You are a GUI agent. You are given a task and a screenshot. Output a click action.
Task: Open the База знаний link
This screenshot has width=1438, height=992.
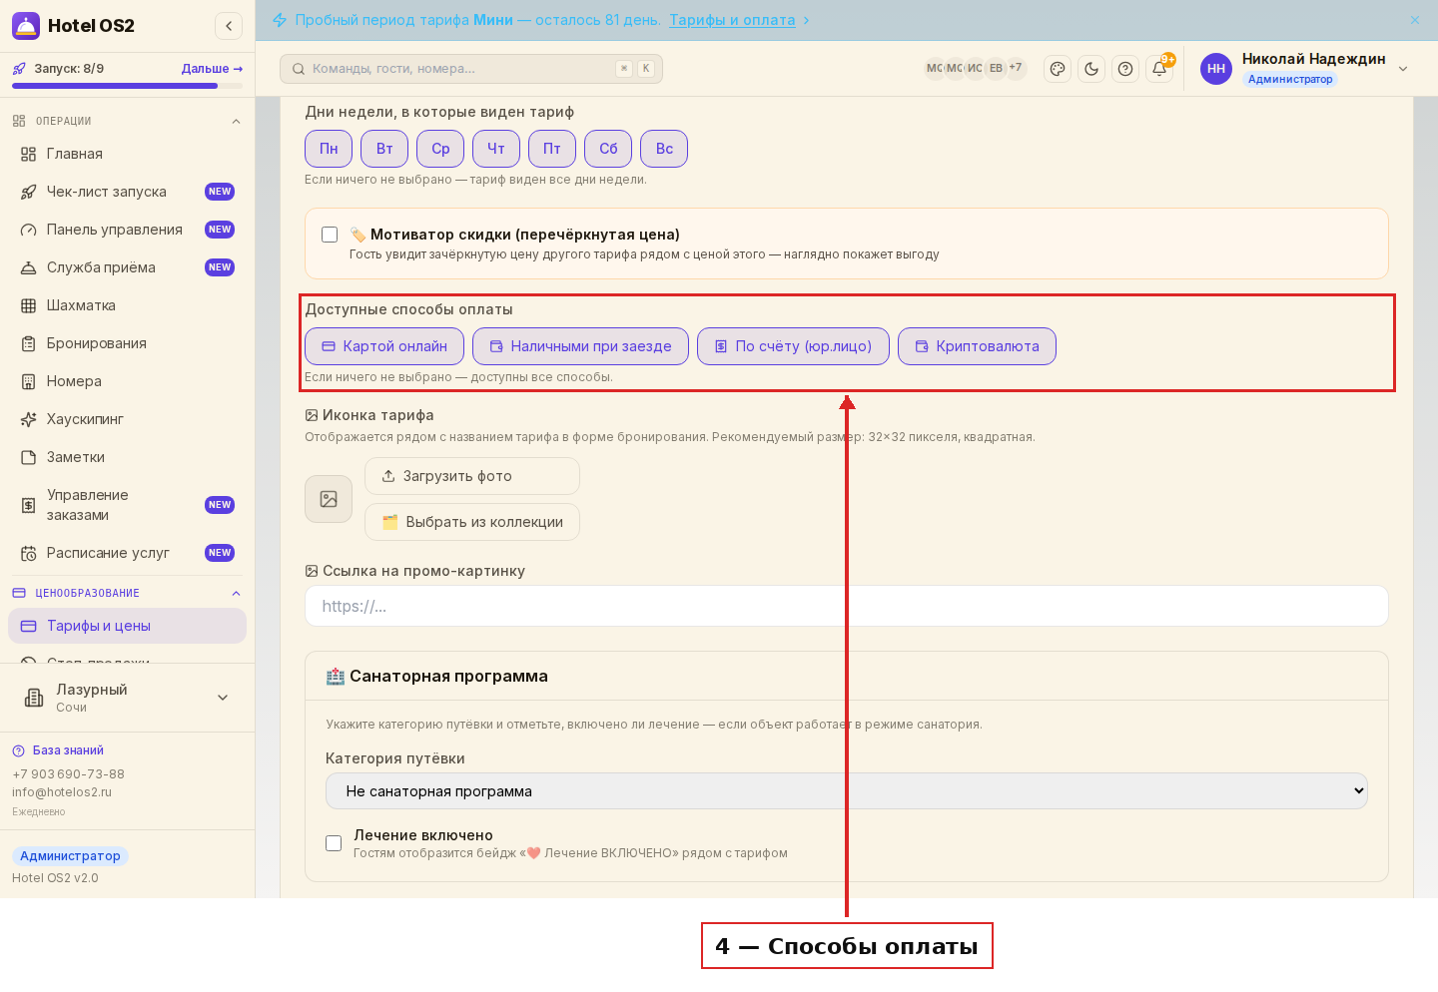pos(68,750)
